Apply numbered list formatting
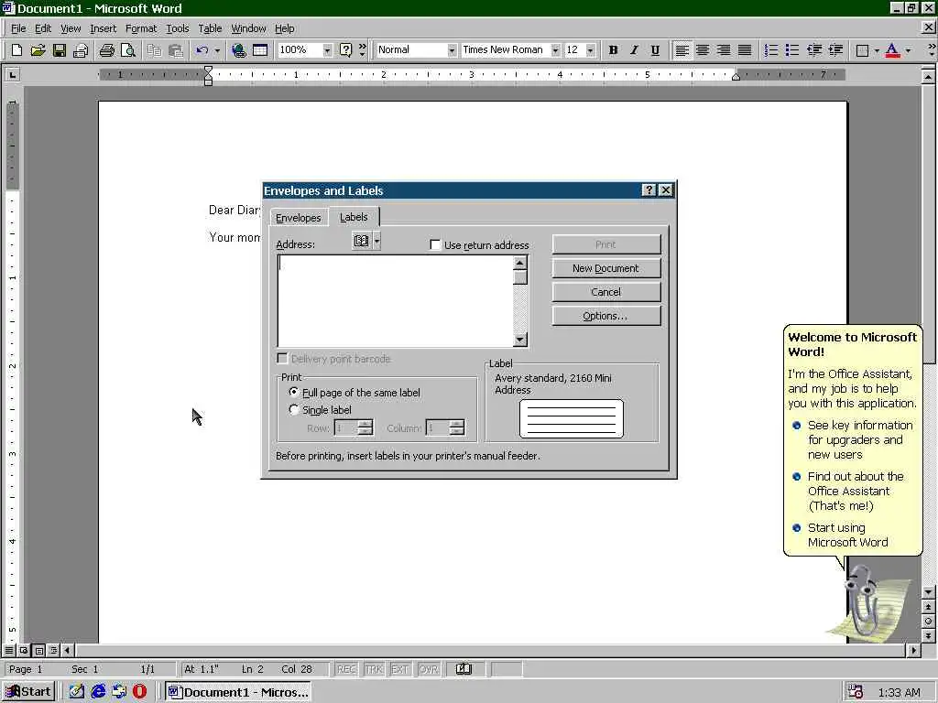Screen dimensions: 938x703 point(771,50)
